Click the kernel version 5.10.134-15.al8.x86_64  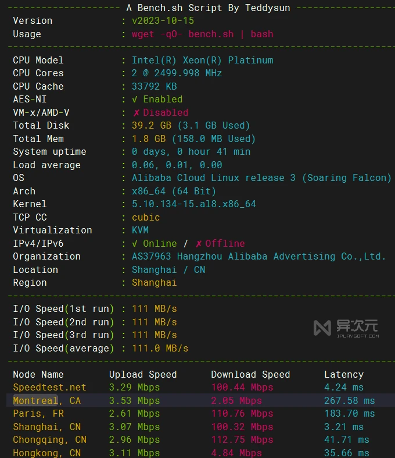[193, 204]
